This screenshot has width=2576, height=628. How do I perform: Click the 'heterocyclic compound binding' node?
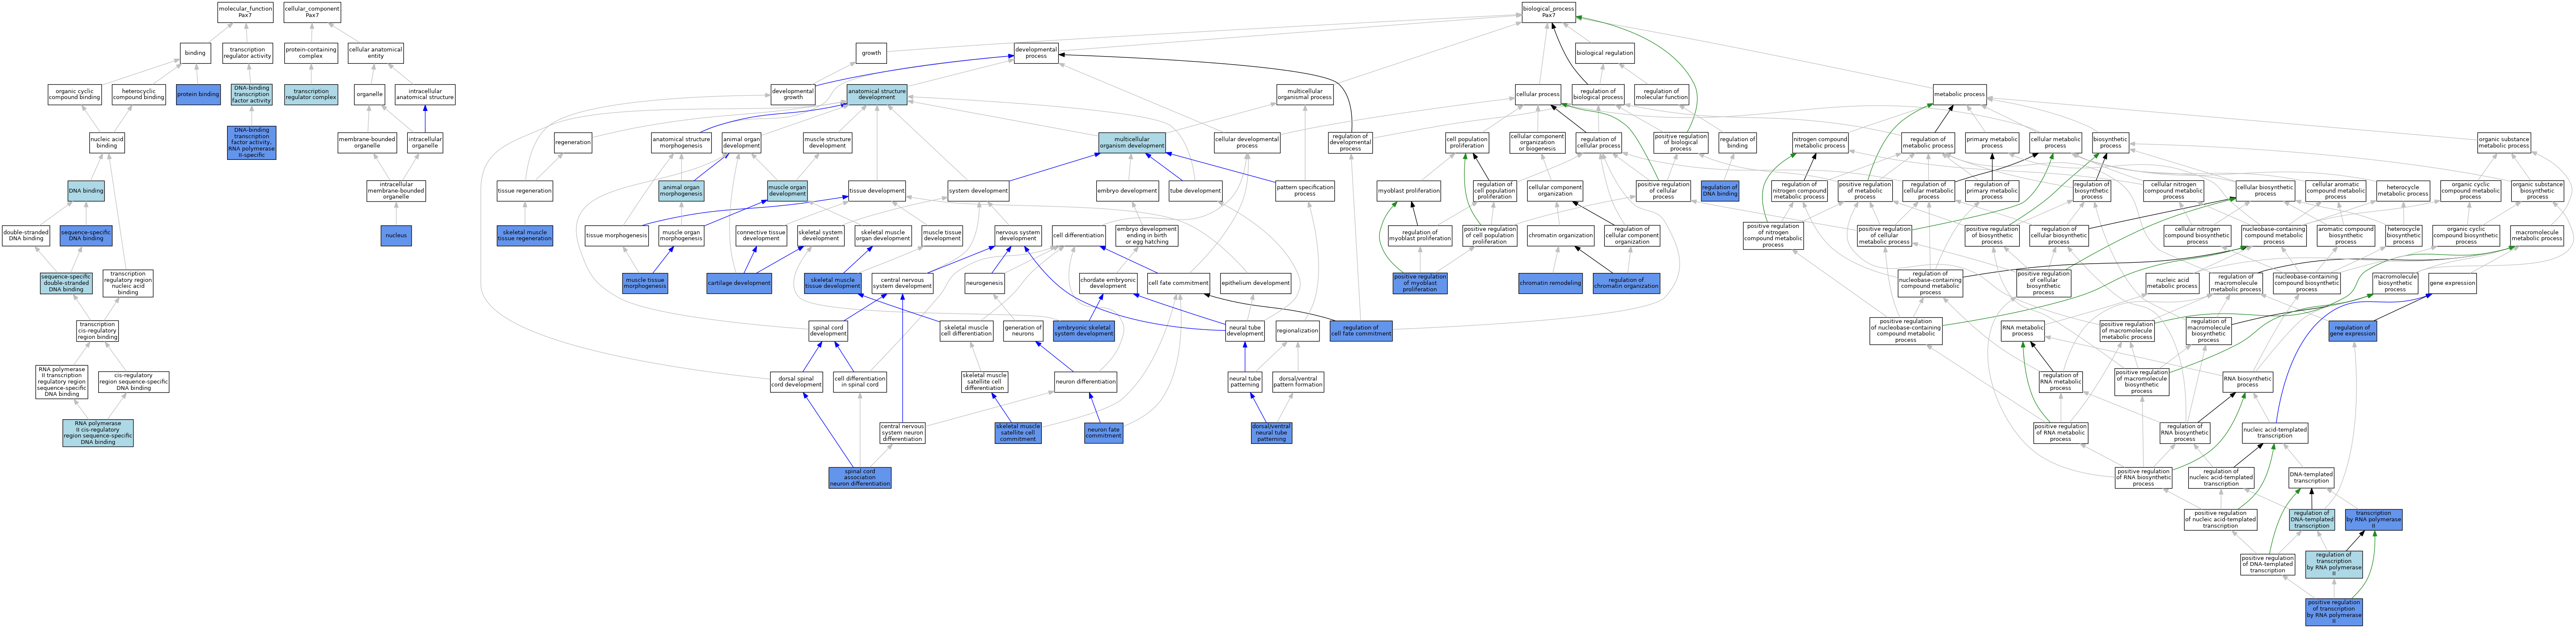click(139, 95)
